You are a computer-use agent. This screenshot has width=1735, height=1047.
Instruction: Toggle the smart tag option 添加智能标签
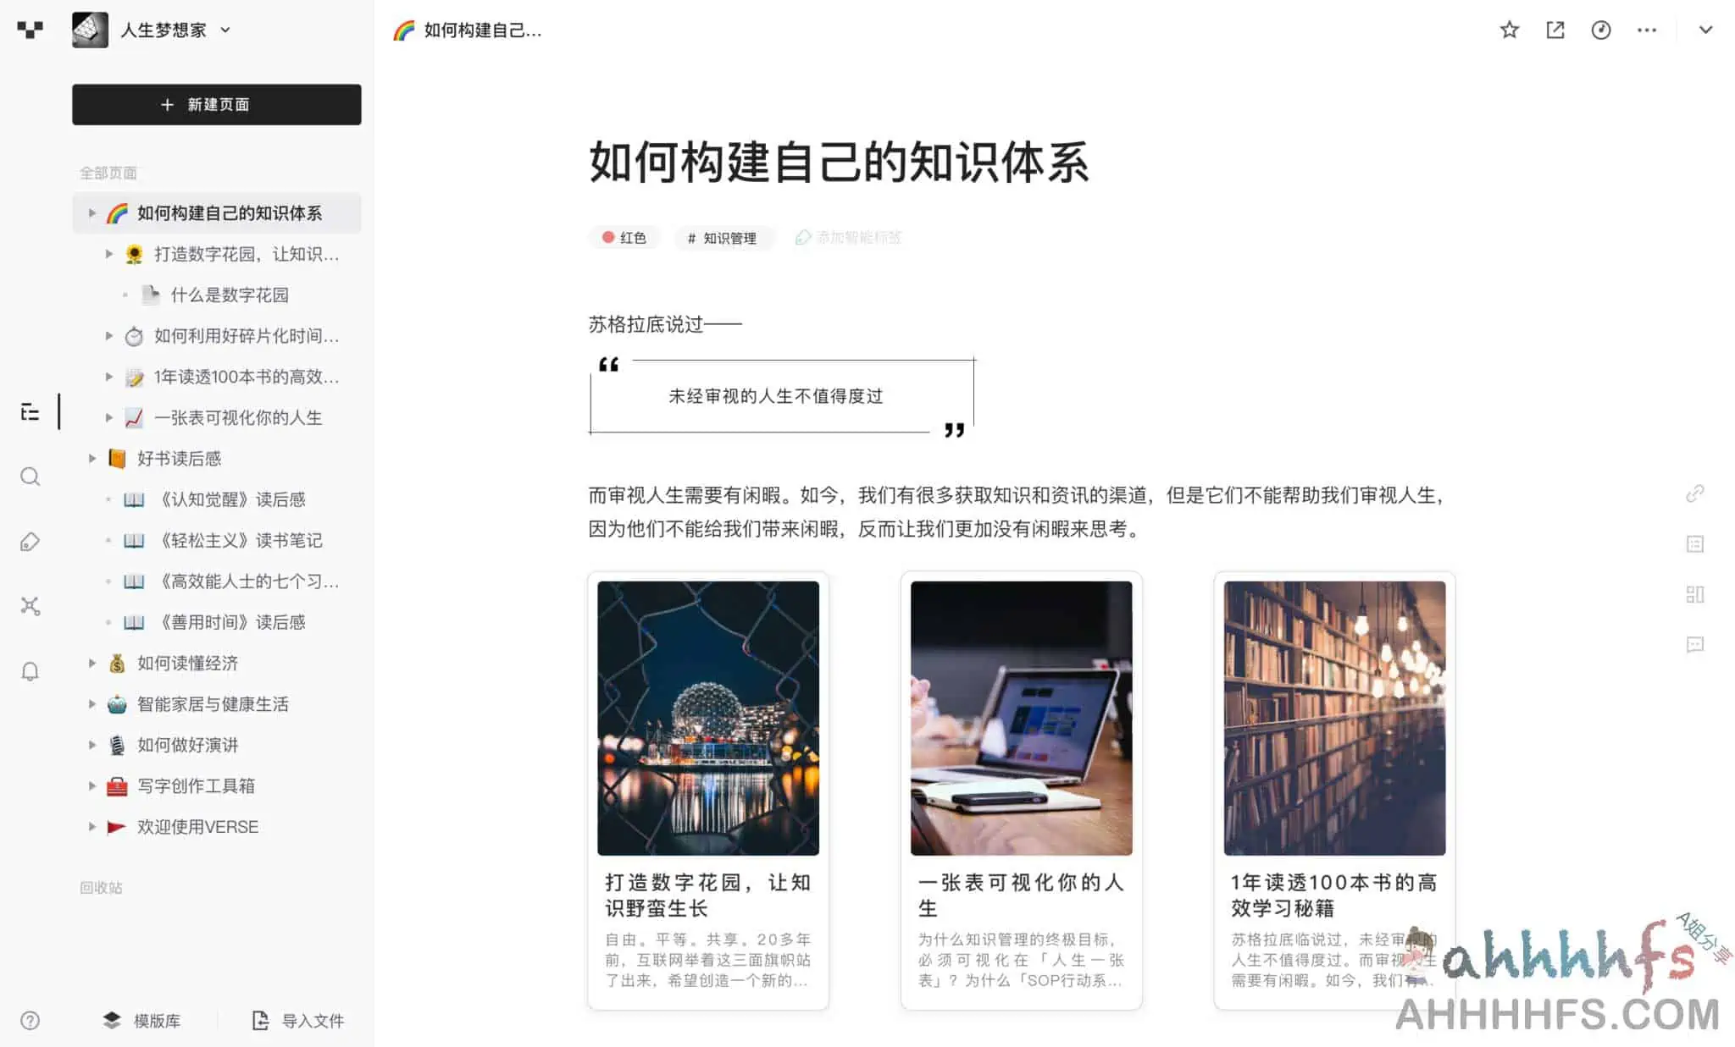click(847, 238)
